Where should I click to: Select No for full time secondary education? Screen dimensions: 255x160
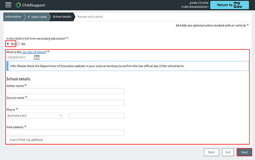(x=18, y=44)
